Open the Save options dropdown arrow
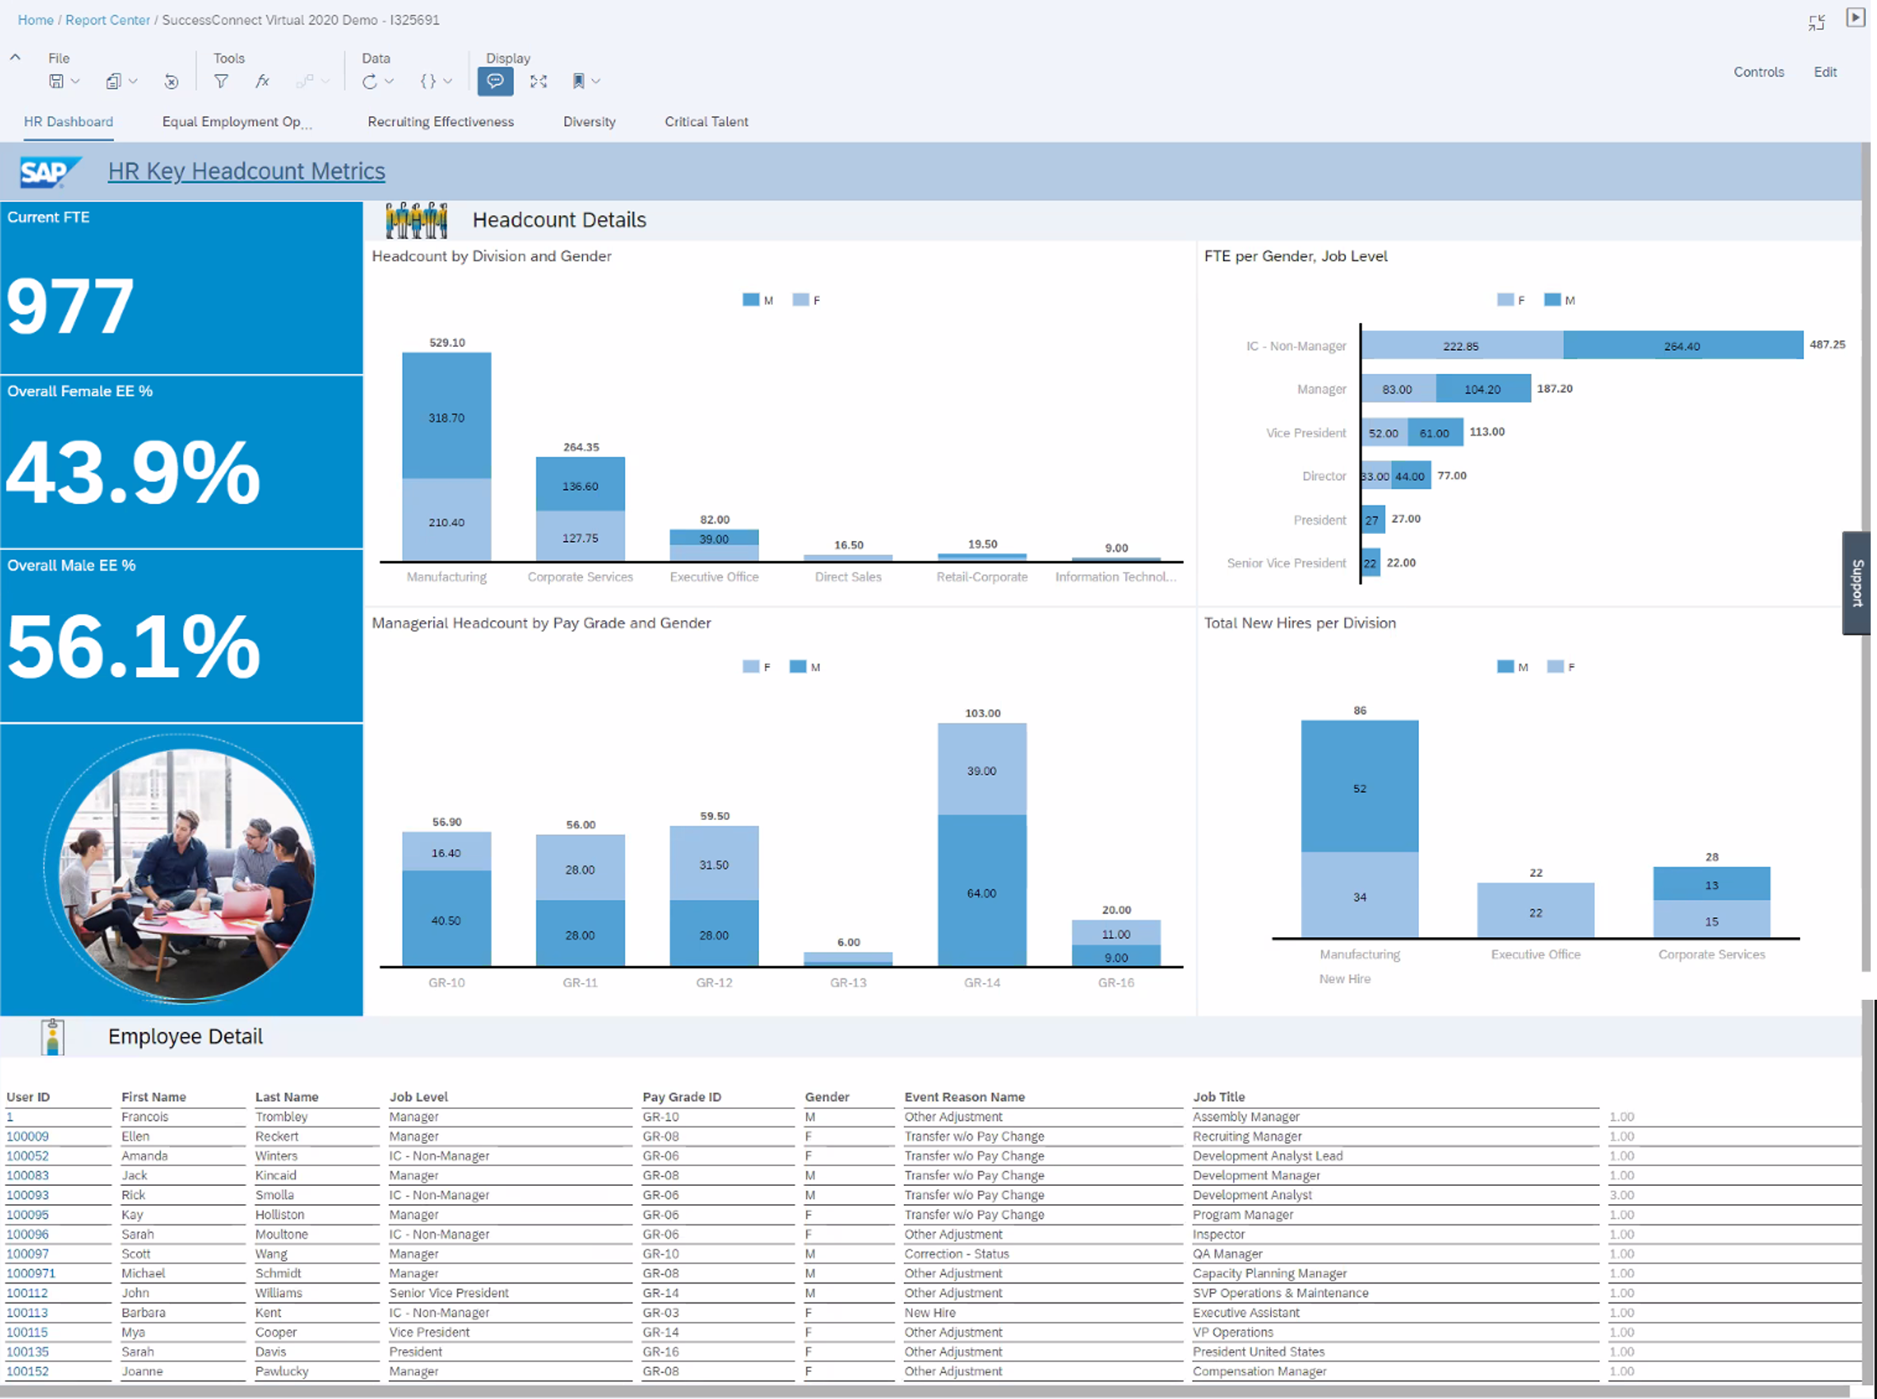The image size is (1877, 1399). pyautogui.click(x=75, y=81)
